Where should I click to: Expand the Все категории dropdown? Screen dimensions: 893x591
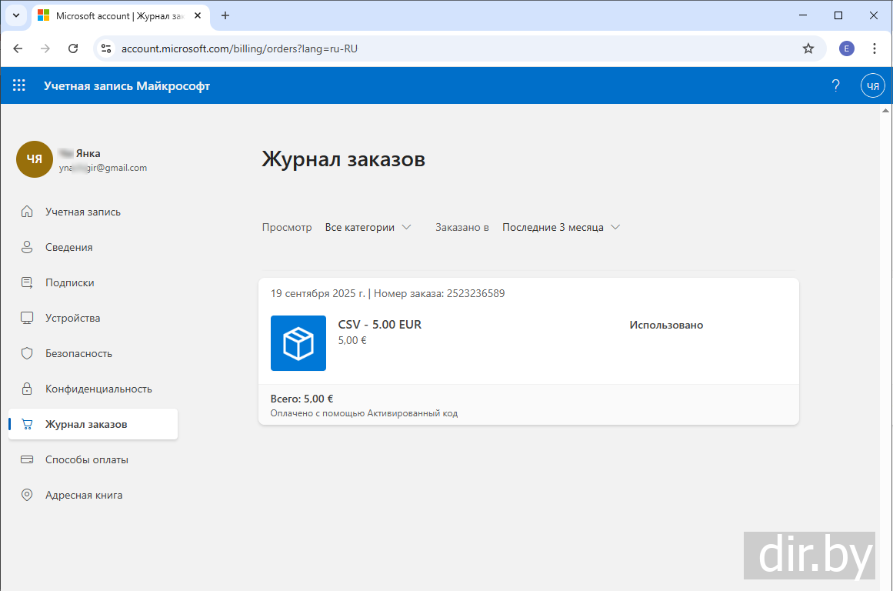point(368,227)
